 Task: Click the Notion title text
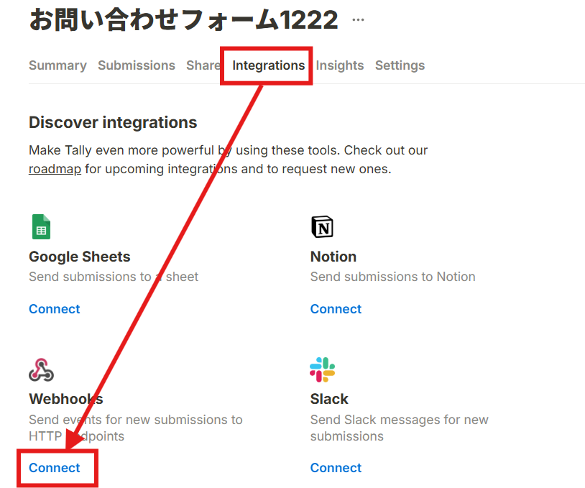pos(333,257)
